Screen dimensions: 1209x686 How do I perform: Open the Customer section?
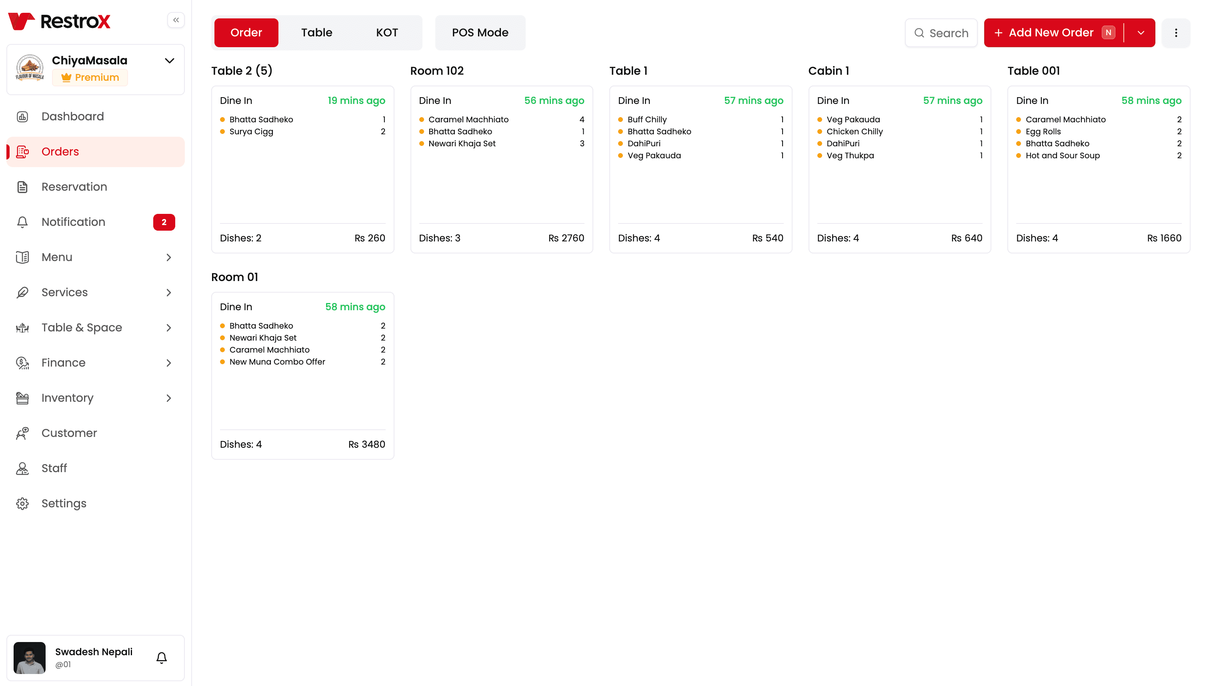(69, 433)
